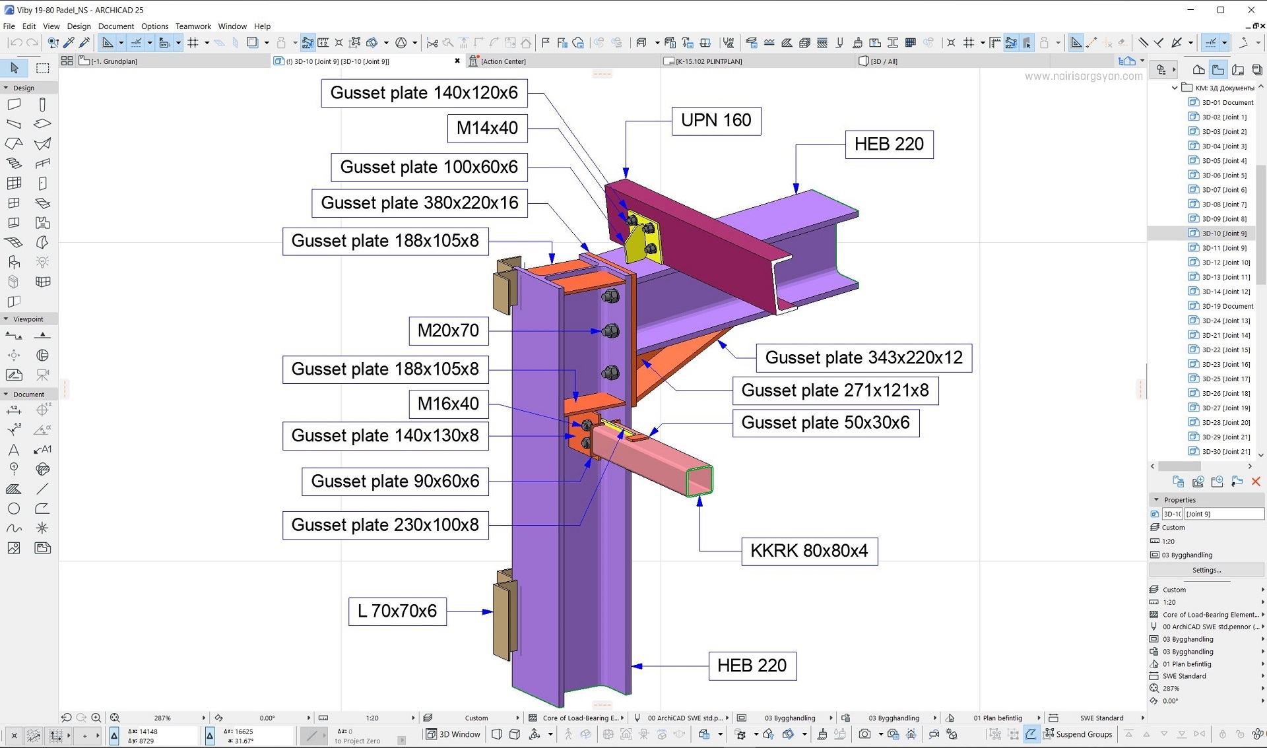Click the Design menu in menu bar
The image size is (1267, 748).
point(79,26)
